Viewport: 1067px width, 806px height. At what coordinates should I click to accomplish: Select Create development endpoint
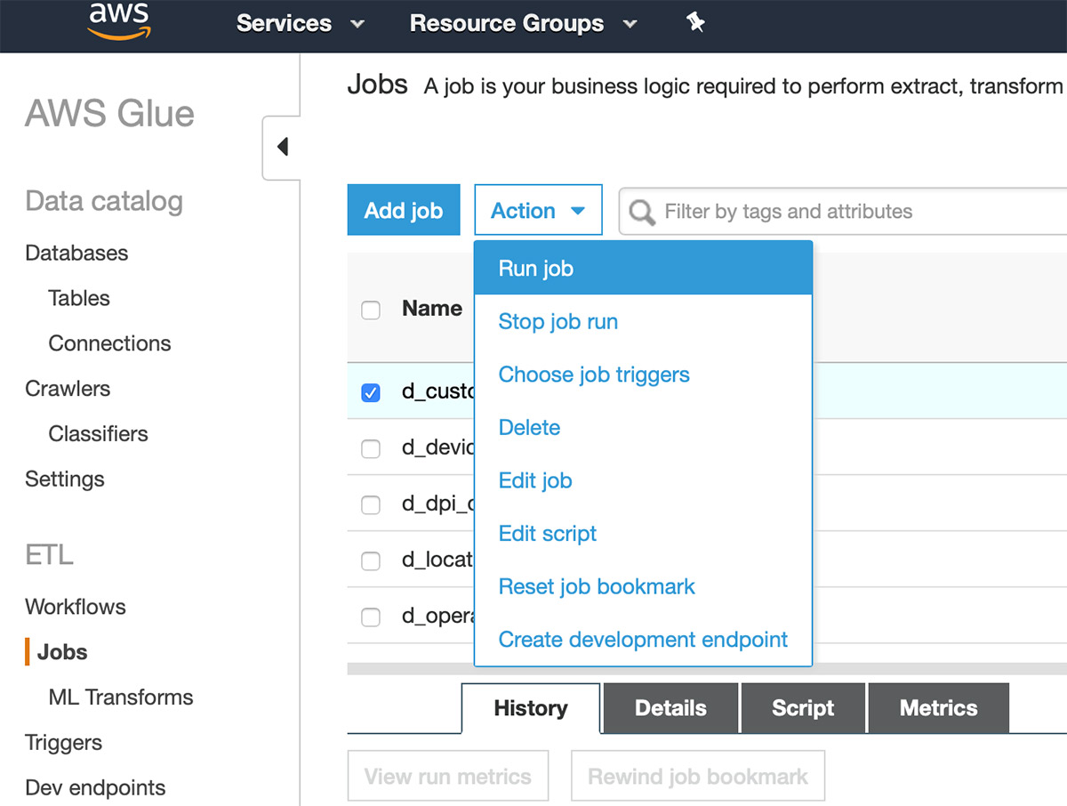[x=643, y=640]
